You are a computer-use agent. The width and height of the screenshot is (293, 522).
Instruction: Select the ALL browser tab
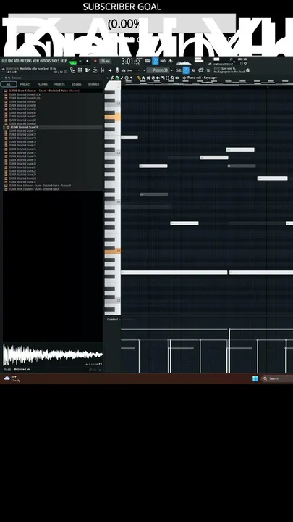point(9,84)
